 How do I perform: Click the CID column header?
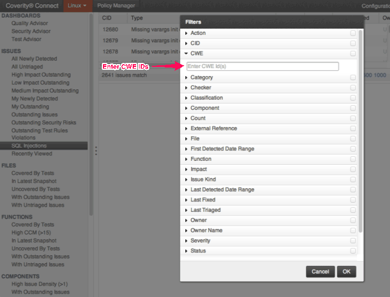click(x=107, y=18)
